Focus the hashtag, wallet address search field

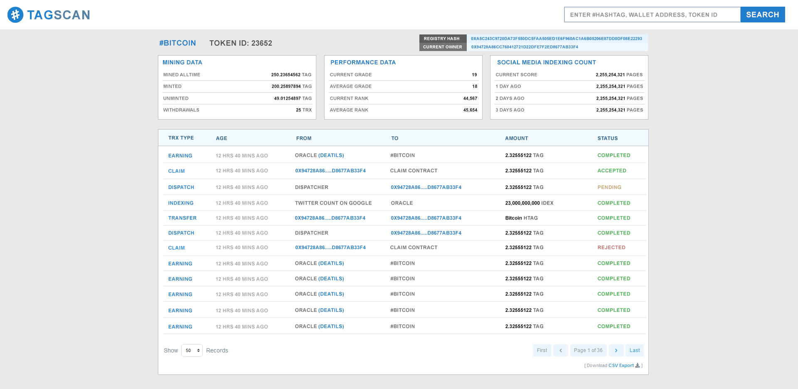[652, 15]
